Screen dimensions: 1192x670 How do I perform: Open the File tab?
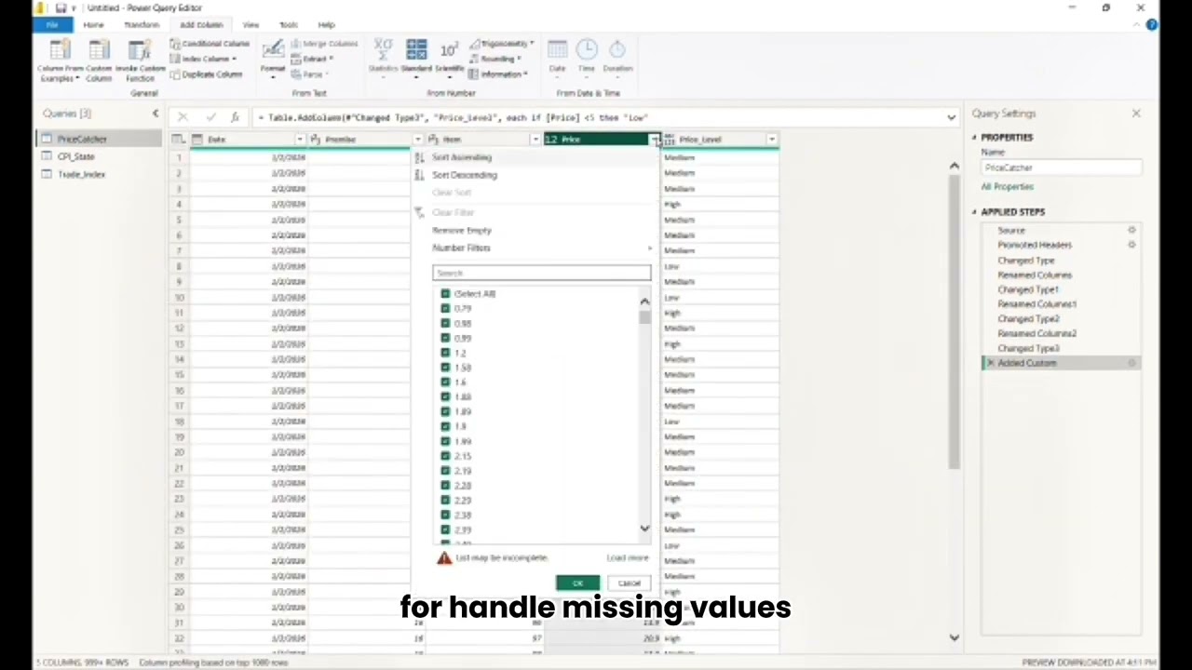pos(51,25)
